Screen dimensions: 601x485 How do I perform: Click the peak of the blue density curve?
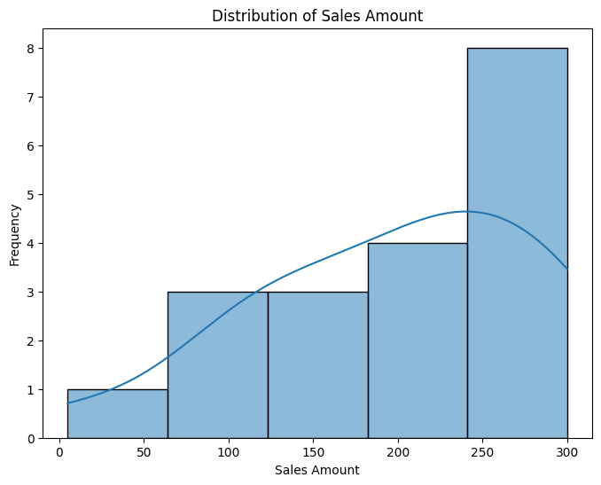point(467,212)
